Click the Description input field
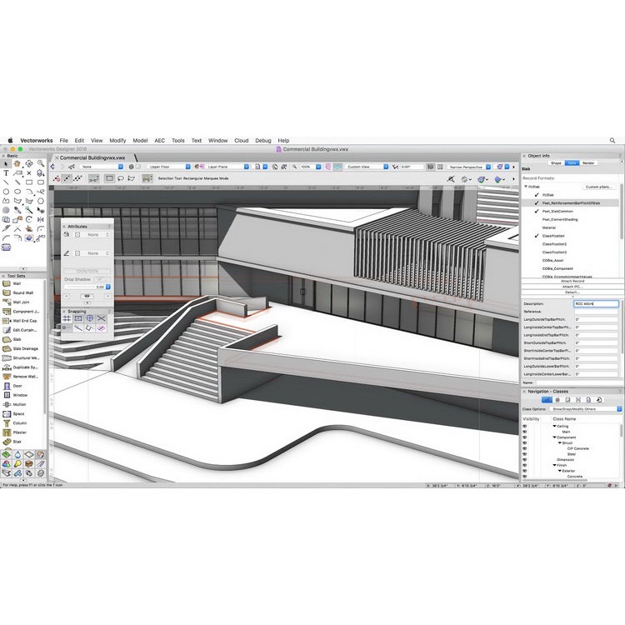 click(x=596, y=304)
